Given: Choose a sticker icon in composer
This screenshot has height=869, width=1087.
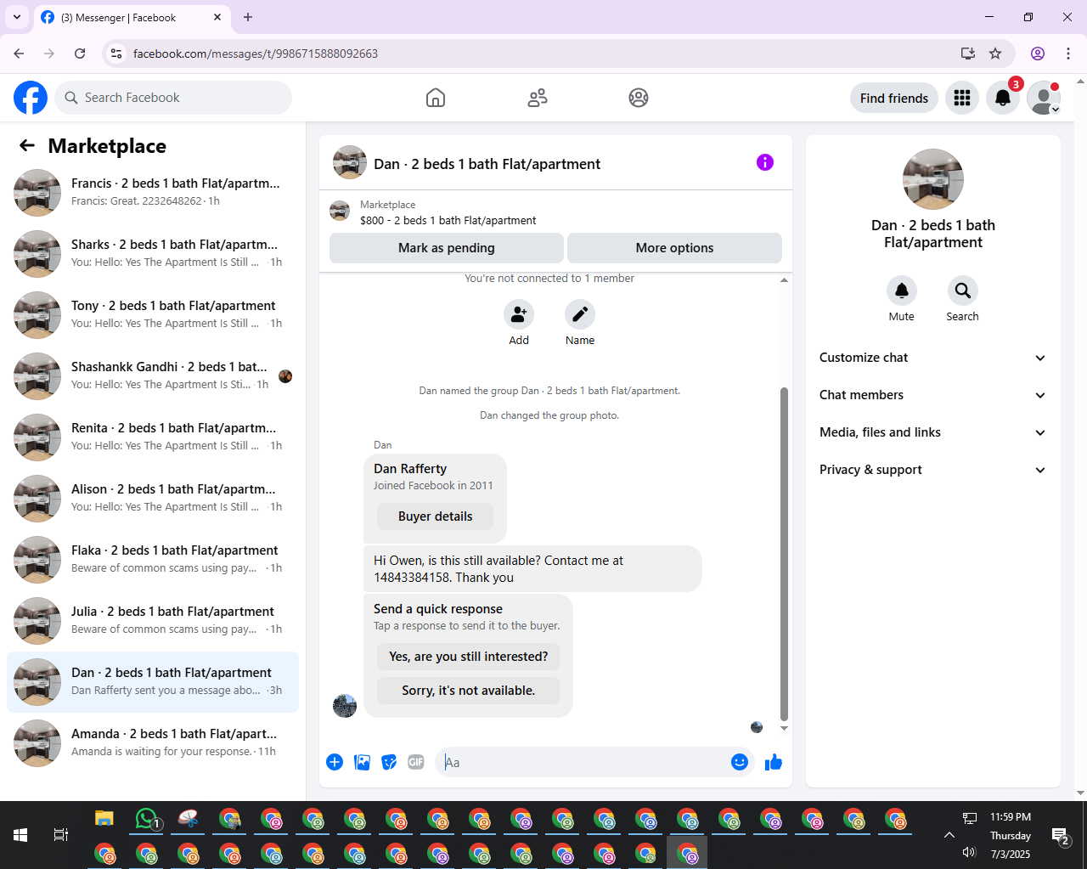Looking at the screenshot, I should click(x=389, y=762).
